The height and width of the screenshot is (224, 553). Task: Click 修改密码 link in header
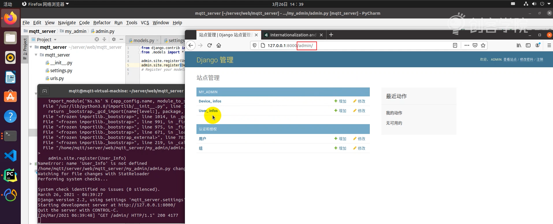526,59
